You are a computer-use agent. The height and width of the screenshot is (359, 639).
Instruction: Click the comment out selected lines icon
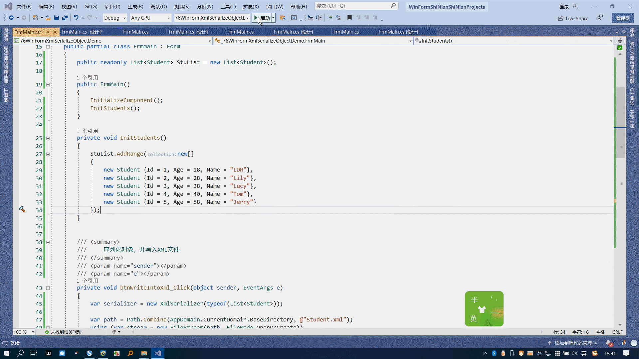click(330, 18)
